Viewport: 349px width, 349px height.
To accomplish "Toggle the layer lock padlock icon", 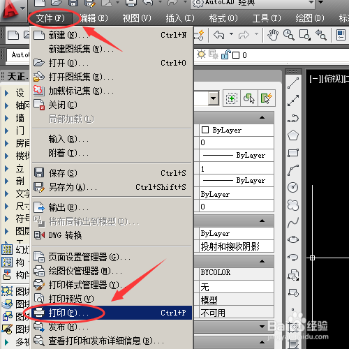I will (x=225, y=54).
